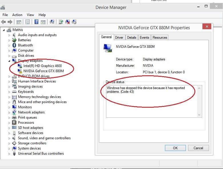The image size is (223, 169).
Task: Close the NVIDIA GeForce GTX 880M Properties dialog
Action: (207, 26)
